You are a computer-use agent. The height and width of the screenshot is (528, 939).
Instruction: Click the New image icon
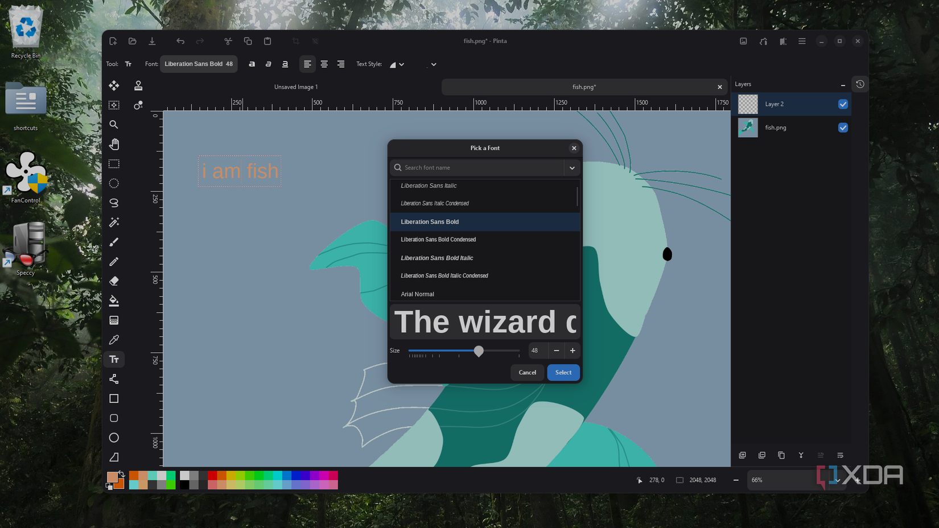[113, 41]
